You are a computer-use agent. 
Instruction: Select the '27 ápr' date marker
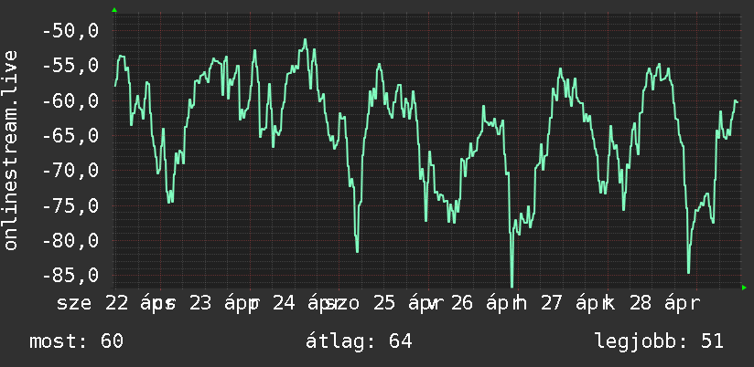click(x=571, y=304)
